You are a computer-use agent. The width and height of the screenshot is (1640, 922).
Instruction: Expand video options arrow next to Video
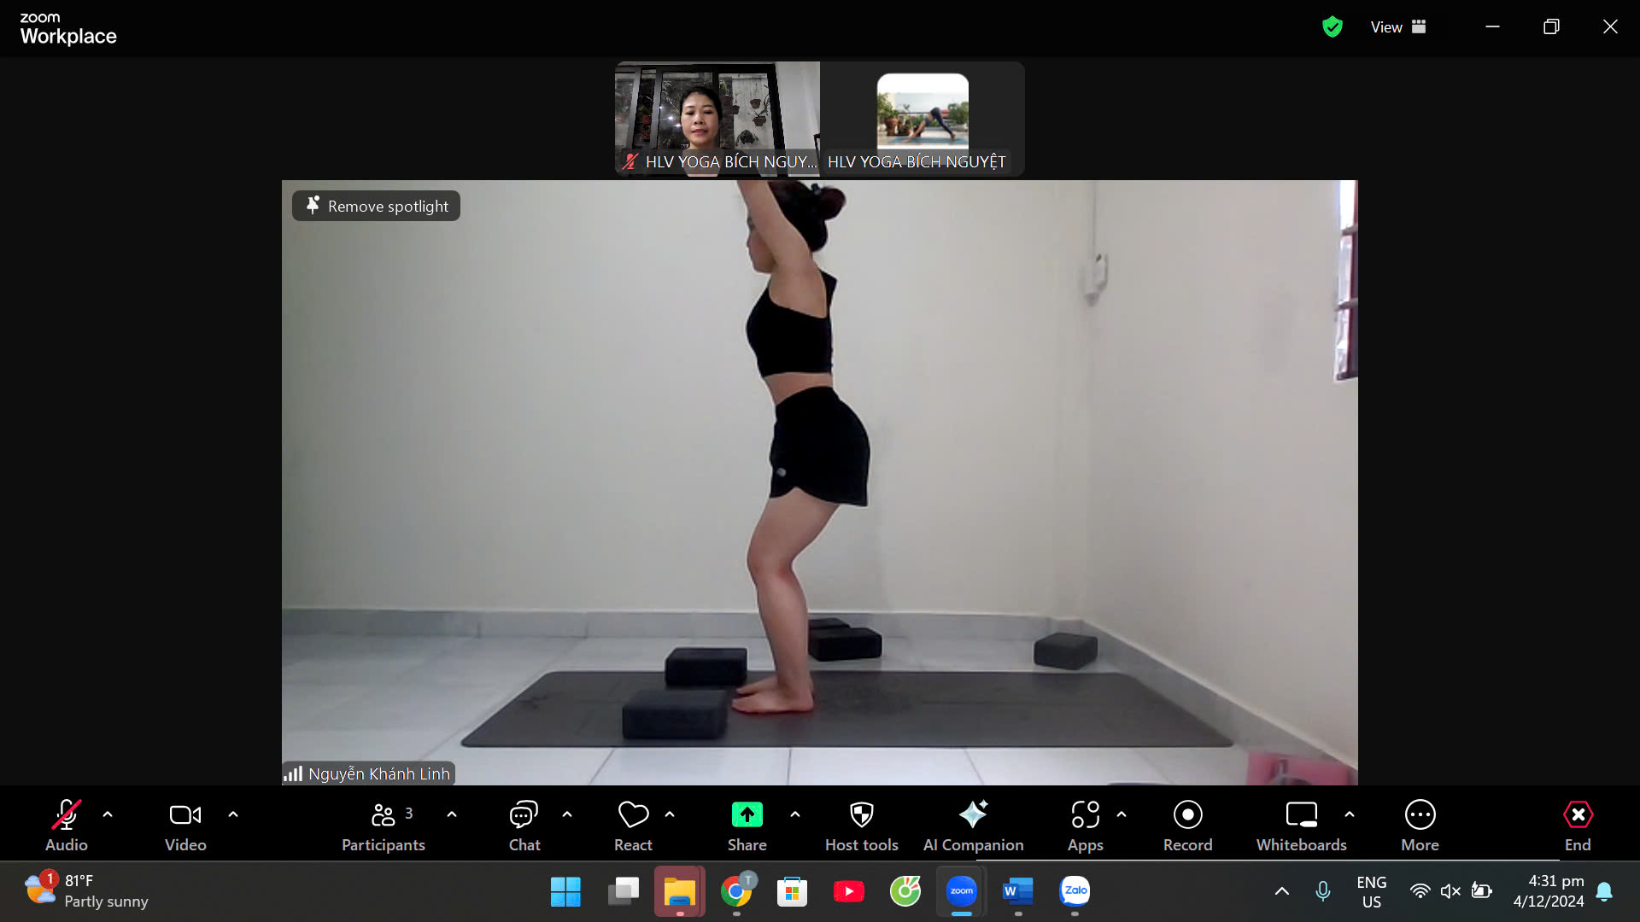click(233, 814)
